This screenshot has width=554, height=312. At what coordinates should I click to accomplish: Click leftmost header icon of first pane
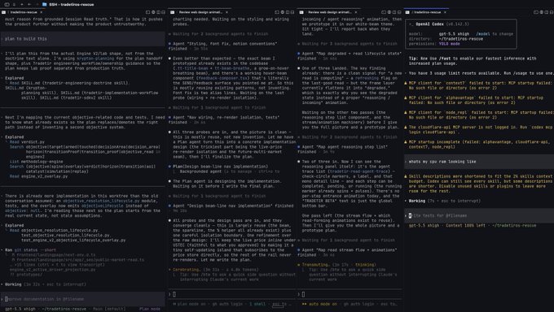pyautogui.click(x=147, y=12)
